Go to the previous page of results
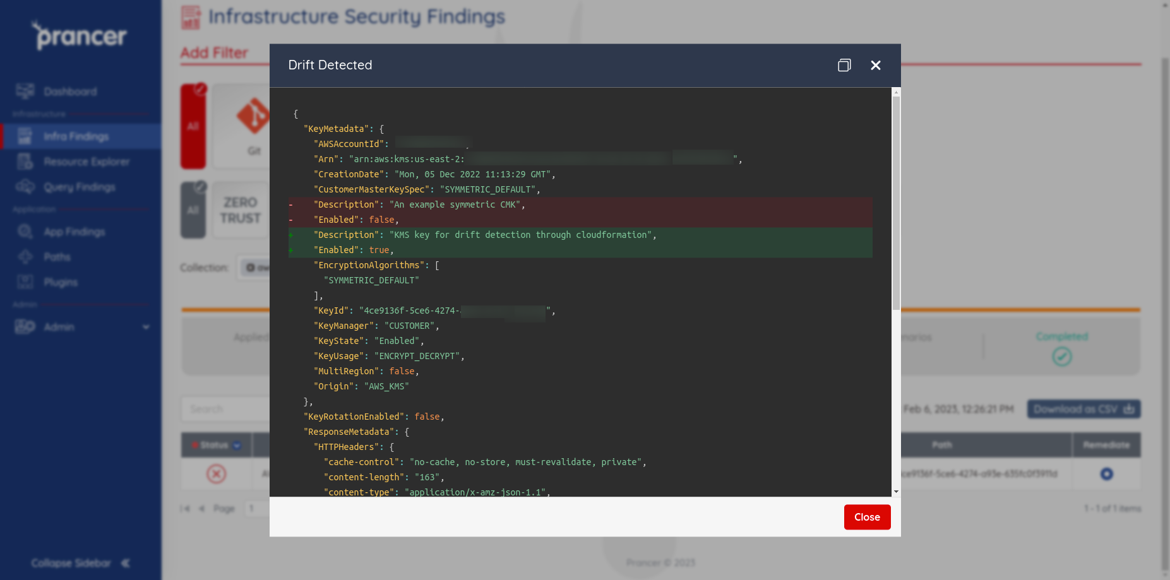Viewport: 1170px width, 580px height. pos(202,509)
